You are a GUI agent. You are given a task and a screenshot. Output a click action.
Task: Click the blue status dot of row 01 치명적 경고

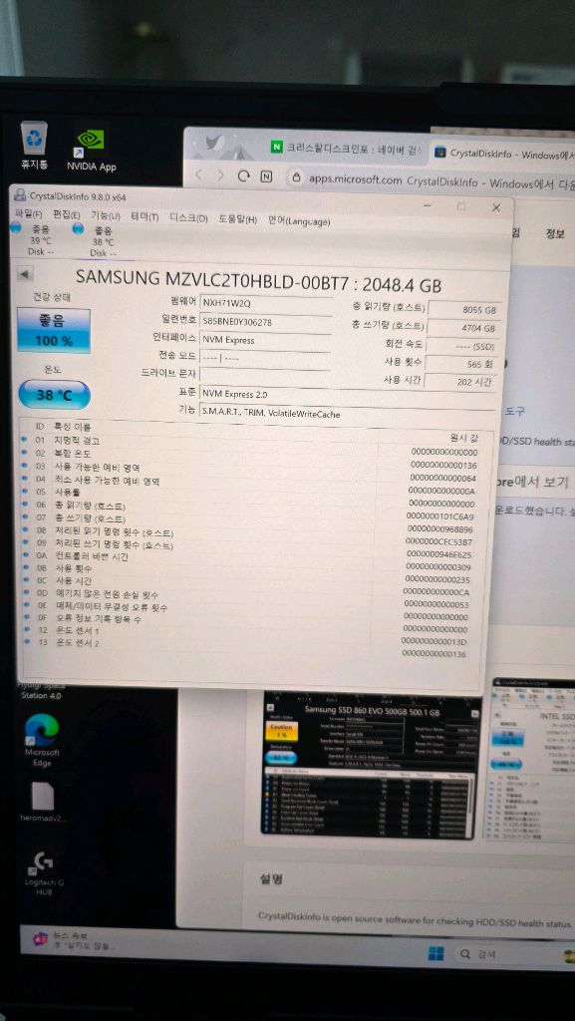click(24, 440)
